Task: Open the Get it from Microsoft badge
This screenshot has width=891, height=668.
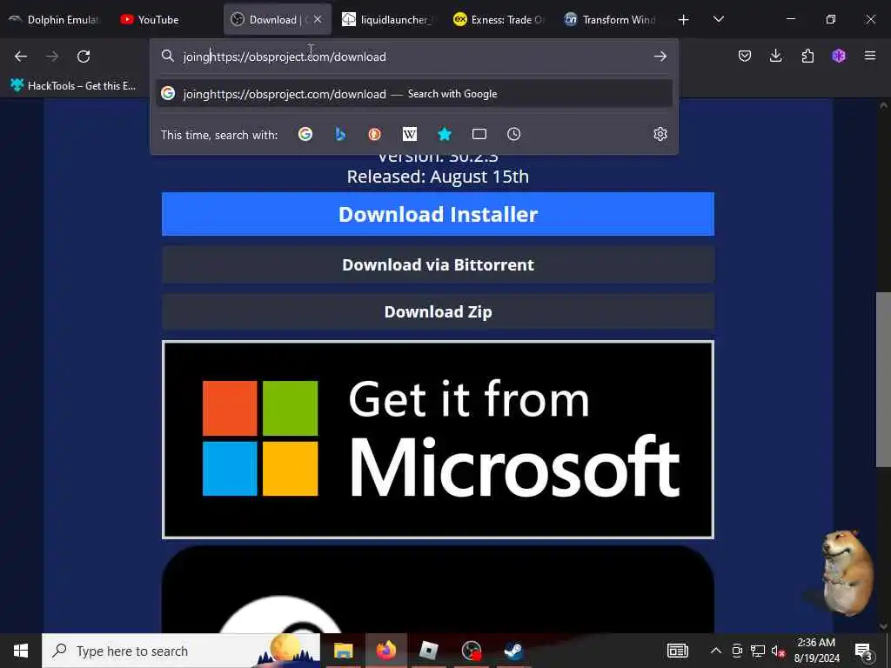Action: point(438,439)
